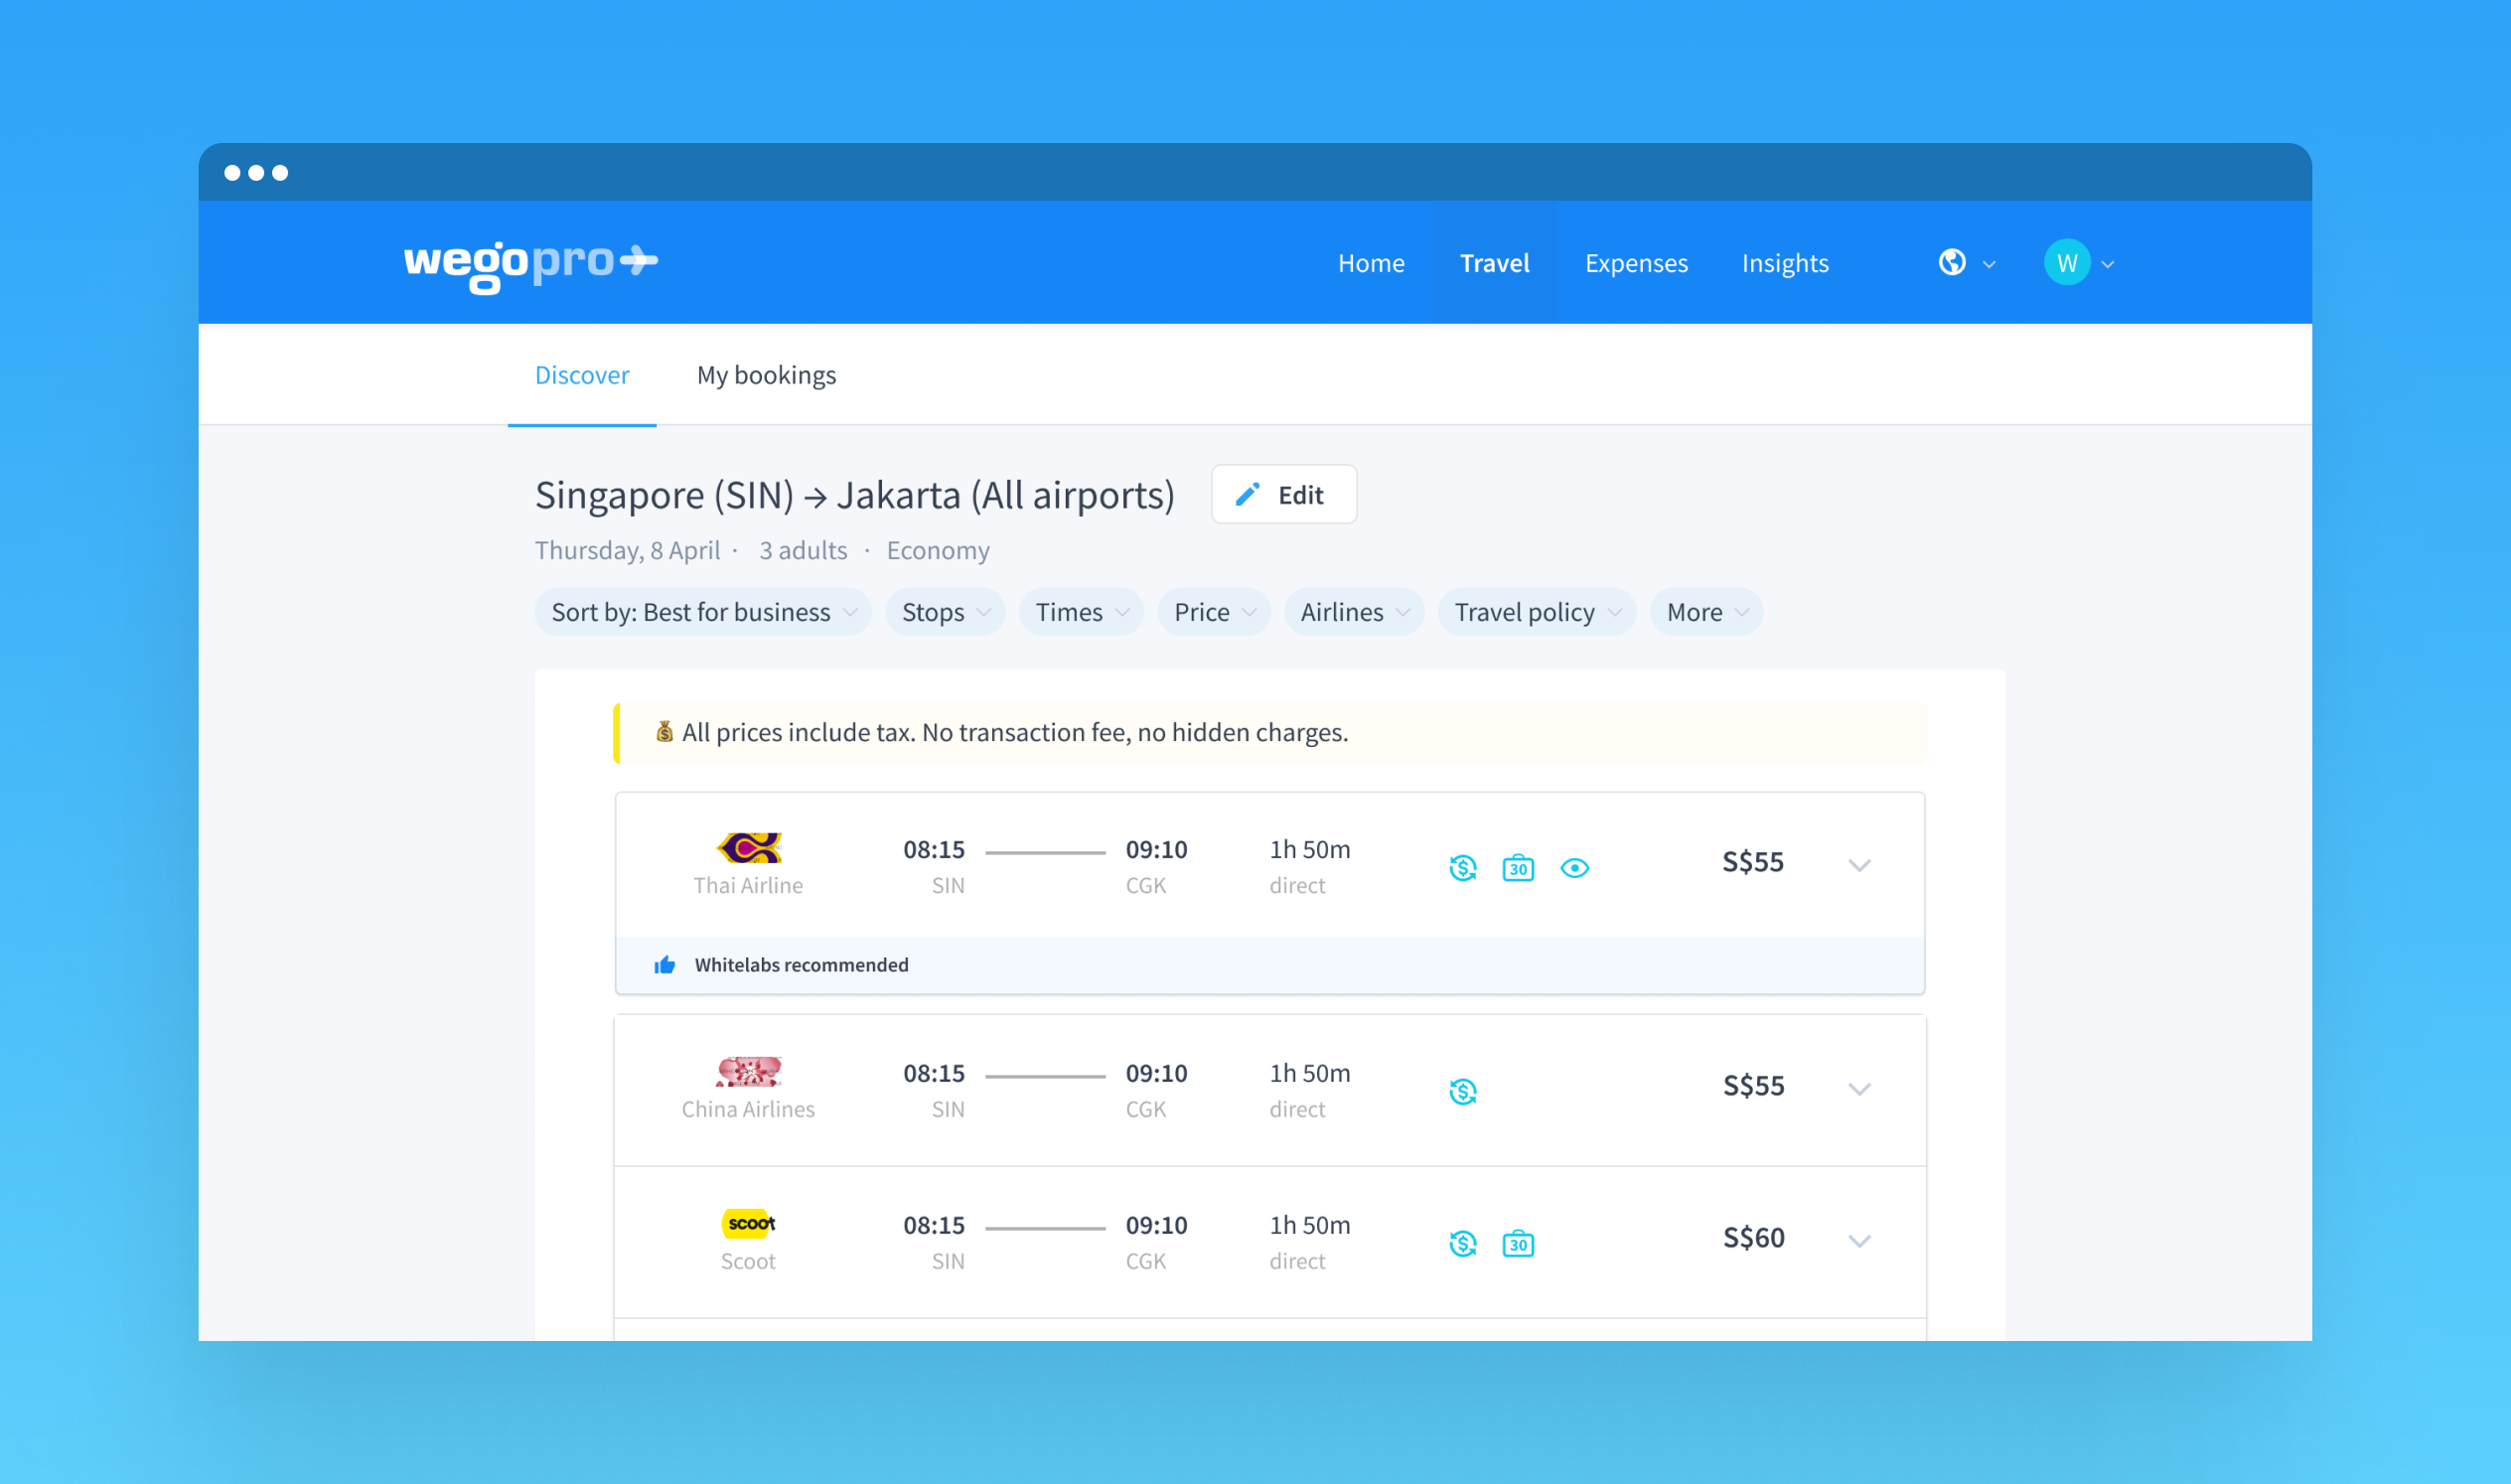The image size is (2511, 1484).
Task: Go to Expenses in the top navigation
Action: [1635, 263]
